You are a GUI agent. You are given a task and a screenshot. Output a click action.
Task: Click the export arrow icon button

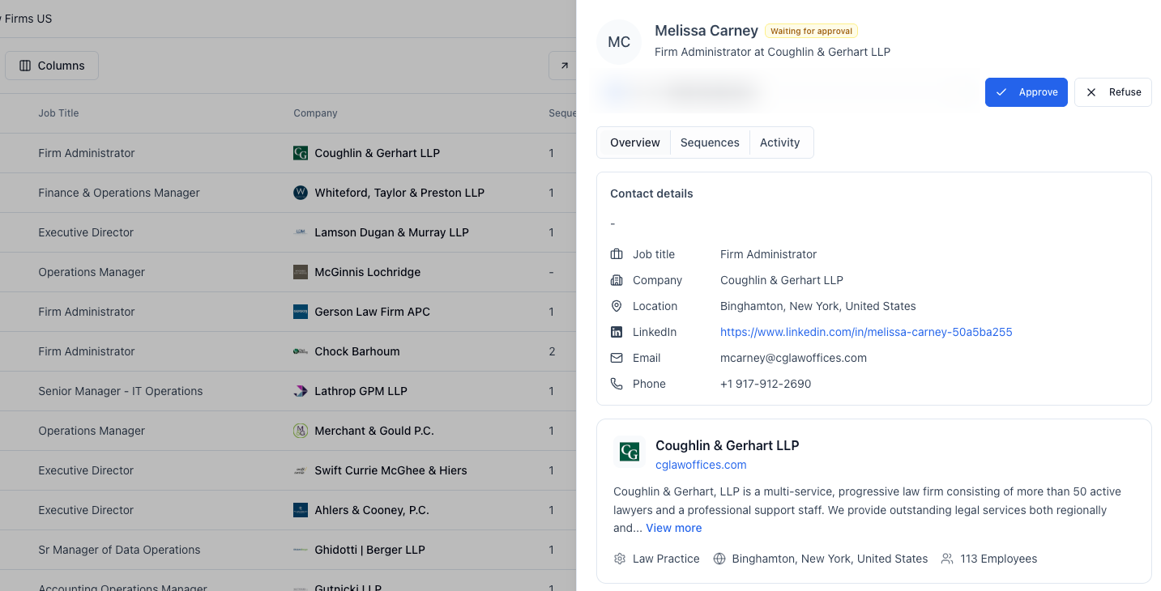(x=563, y=66)
